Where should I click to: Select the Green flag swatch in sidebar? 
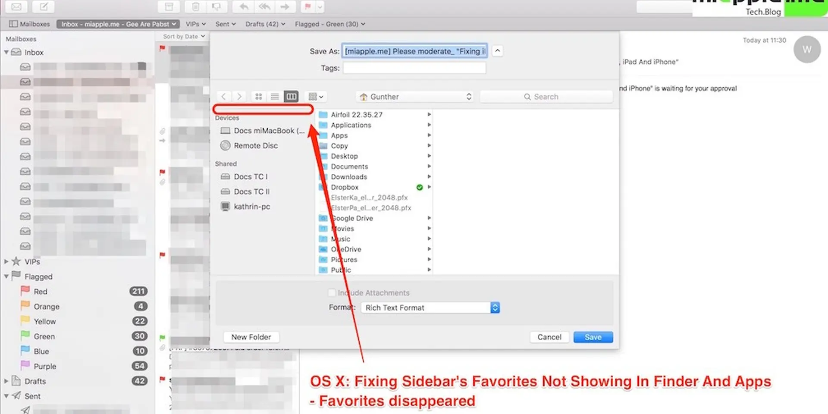pos(25,336)
